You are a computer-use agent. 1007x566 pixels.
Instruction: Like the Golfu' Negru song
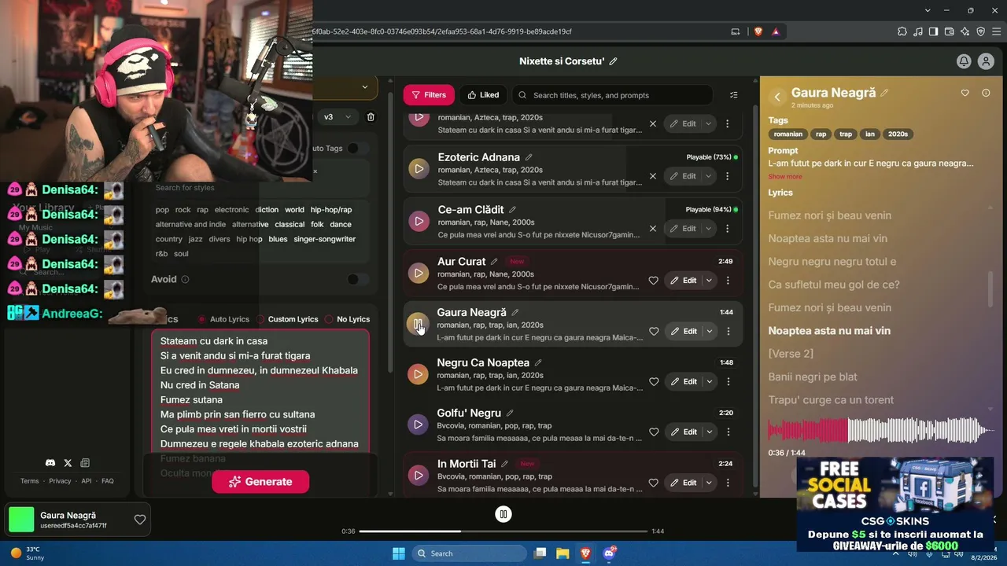point(653,432)
